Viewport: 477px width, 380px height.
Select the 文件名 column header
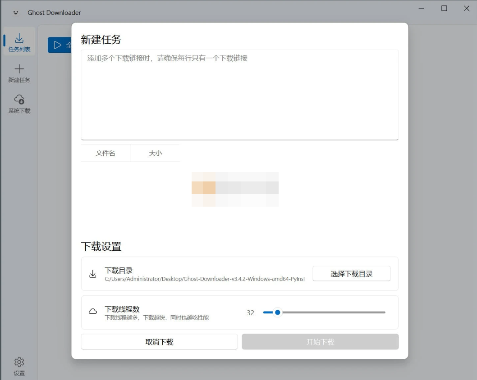pos(105,153)
